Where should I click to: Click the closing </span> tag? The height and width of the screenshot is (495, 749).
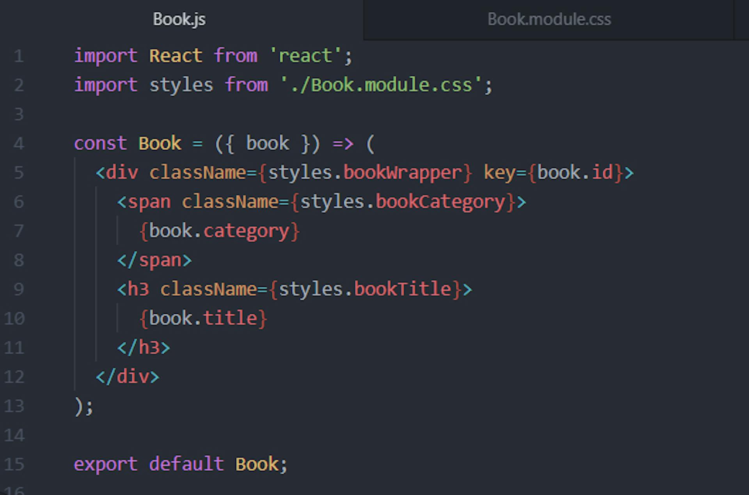[154, 260]
